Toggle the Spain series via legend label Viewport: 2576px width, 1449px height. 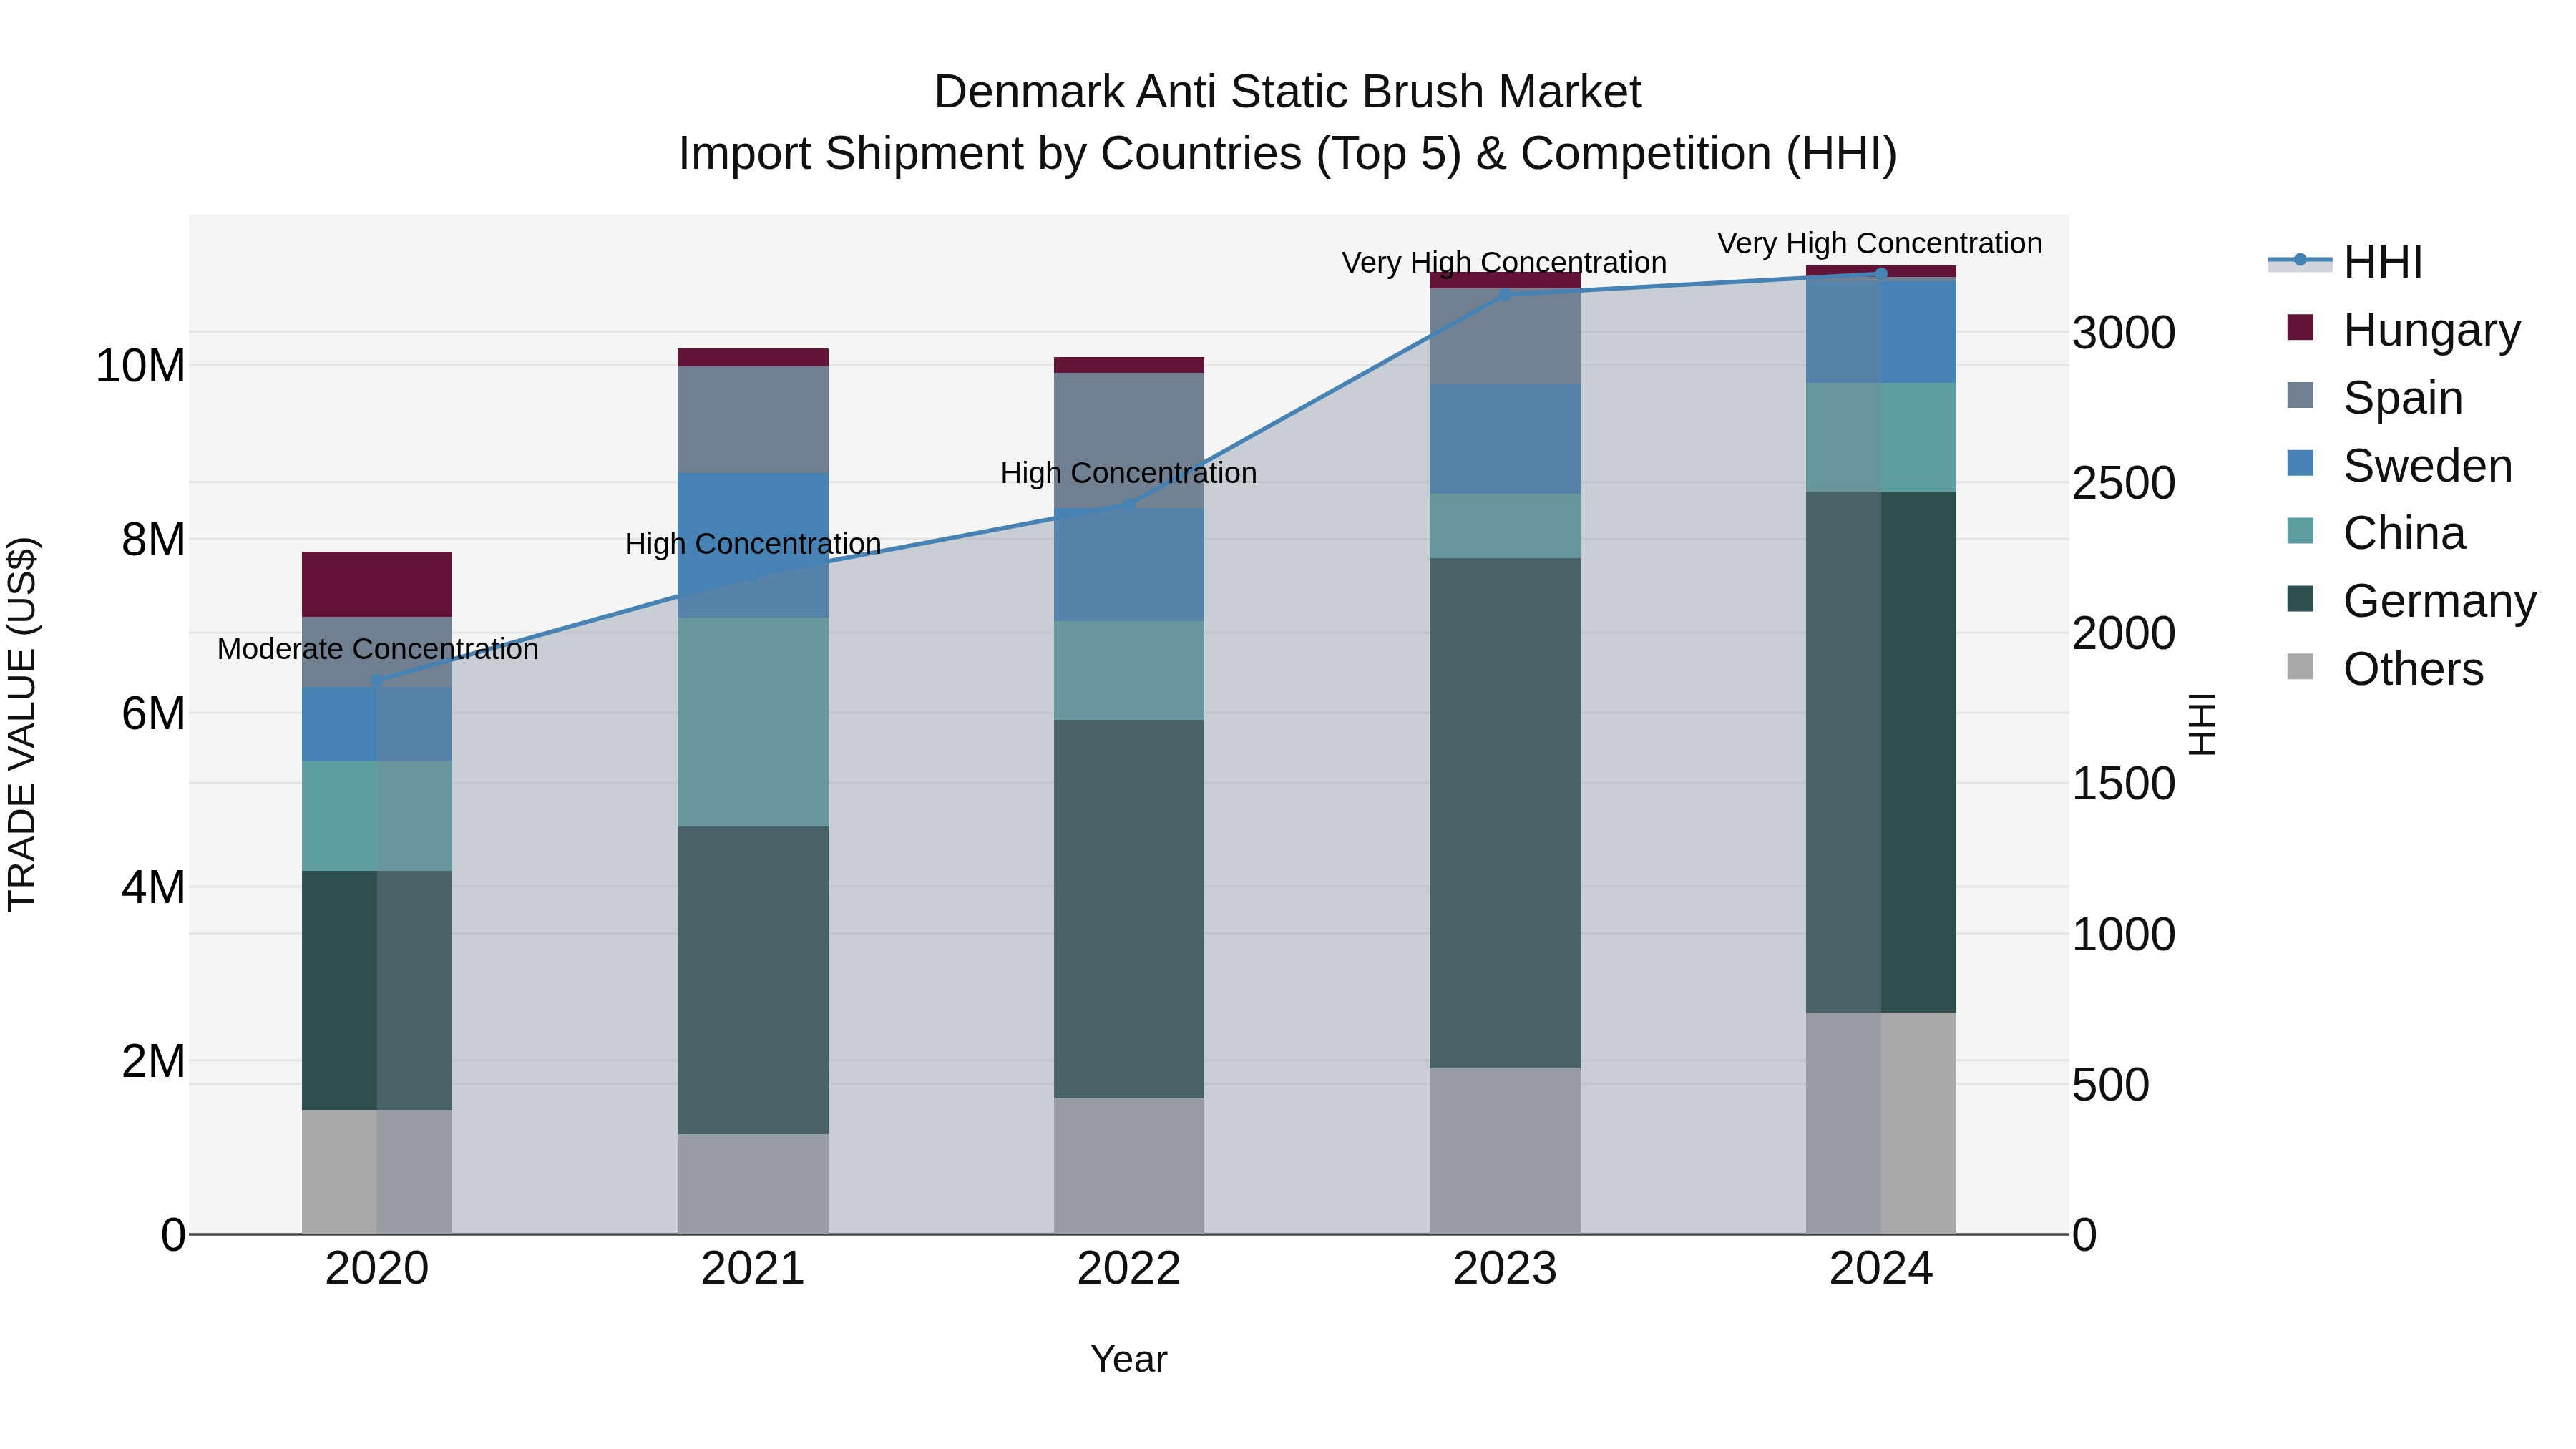click(2403, 397)
